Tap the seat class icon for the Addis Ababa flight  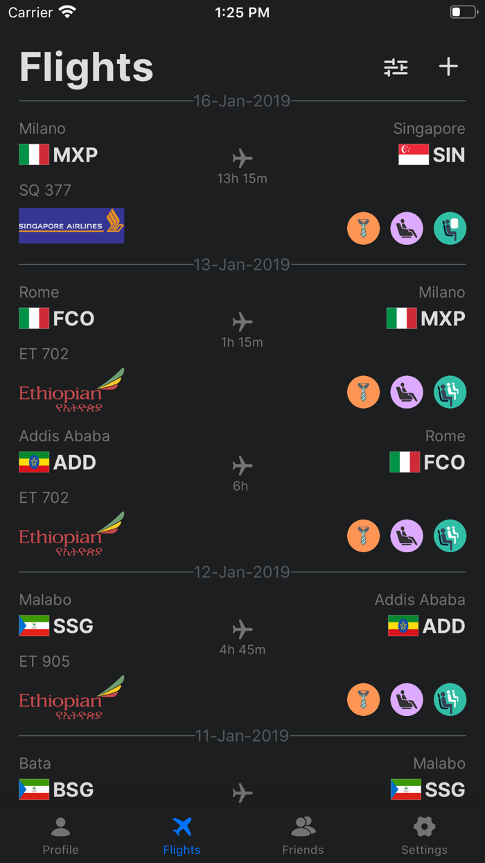(x=407, y=536)
